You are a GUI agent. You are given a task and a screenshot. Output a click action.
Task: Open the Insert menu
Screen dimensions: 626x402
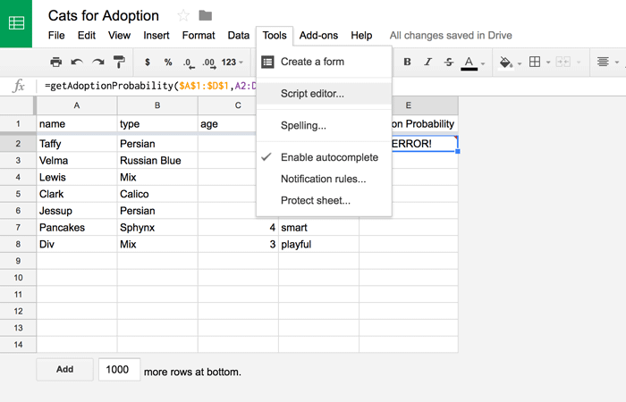click(x=156, y=36)
